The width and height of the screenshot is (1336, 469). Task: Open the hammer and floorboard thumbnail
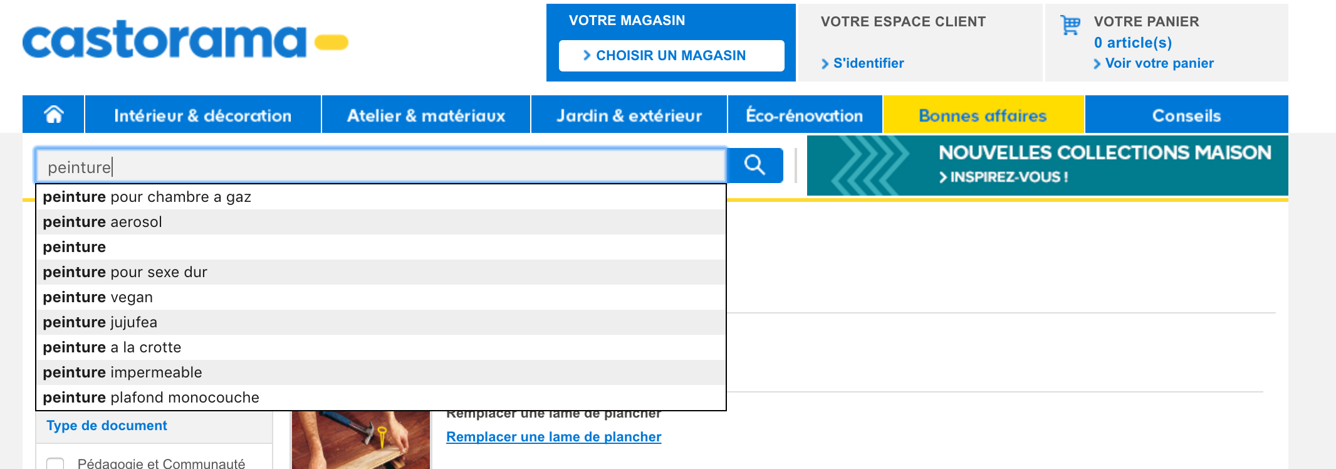361,440
